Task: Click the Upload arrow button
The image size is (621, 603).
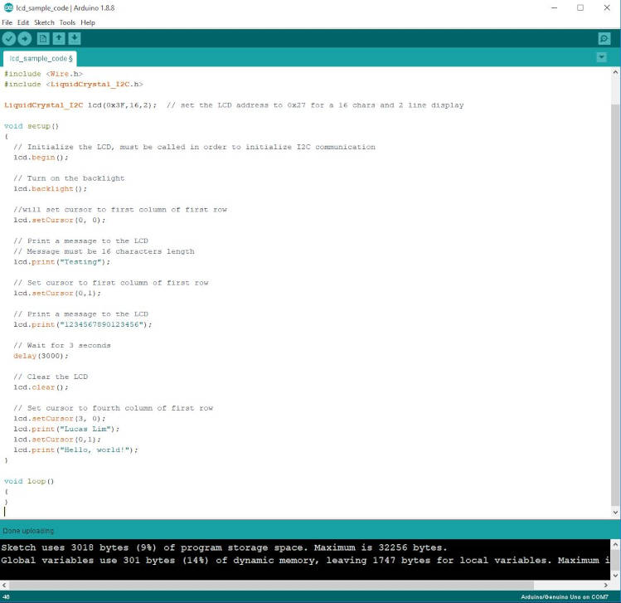Action: tap(25, 38)
